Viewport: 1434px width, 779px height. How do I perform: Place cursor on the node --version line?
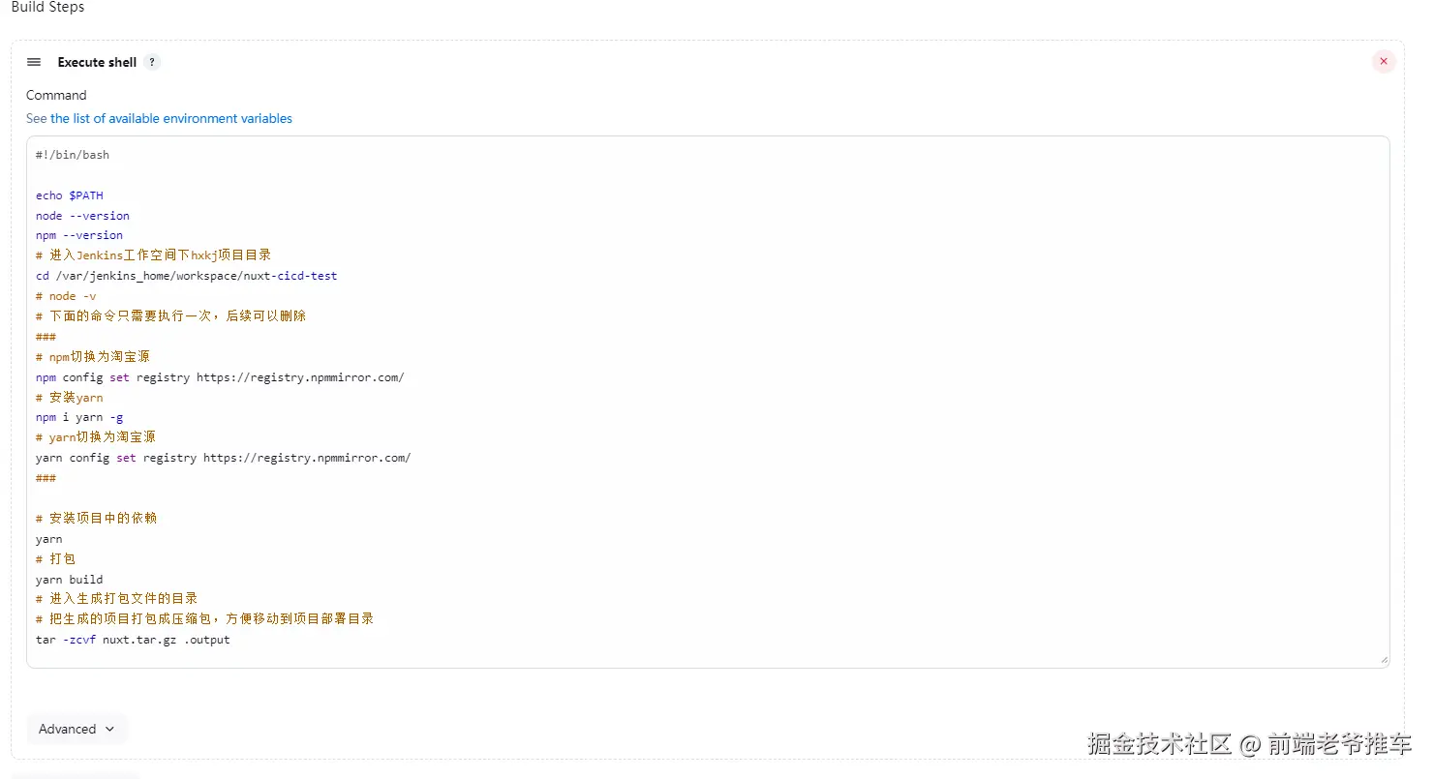pos(82,216)
